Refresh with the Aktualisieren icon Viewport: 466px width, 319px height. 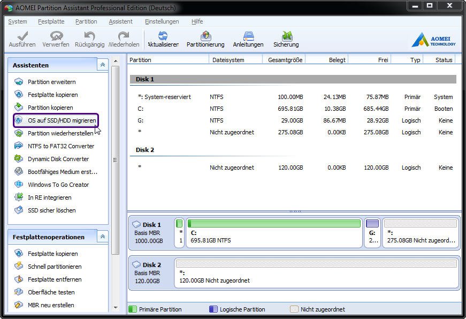[163, 36]
